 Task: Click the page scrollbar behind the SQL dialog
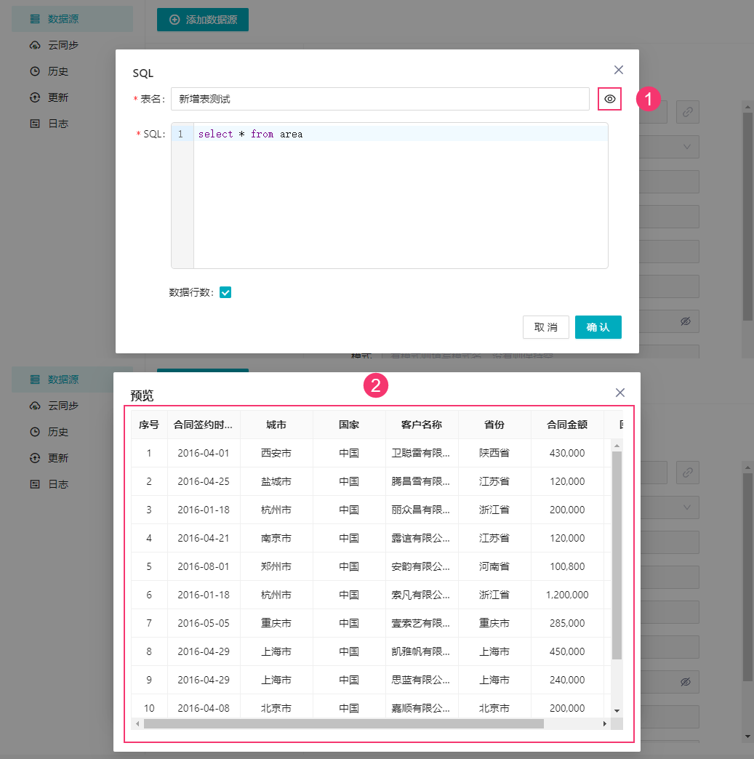tap(747, 217)
